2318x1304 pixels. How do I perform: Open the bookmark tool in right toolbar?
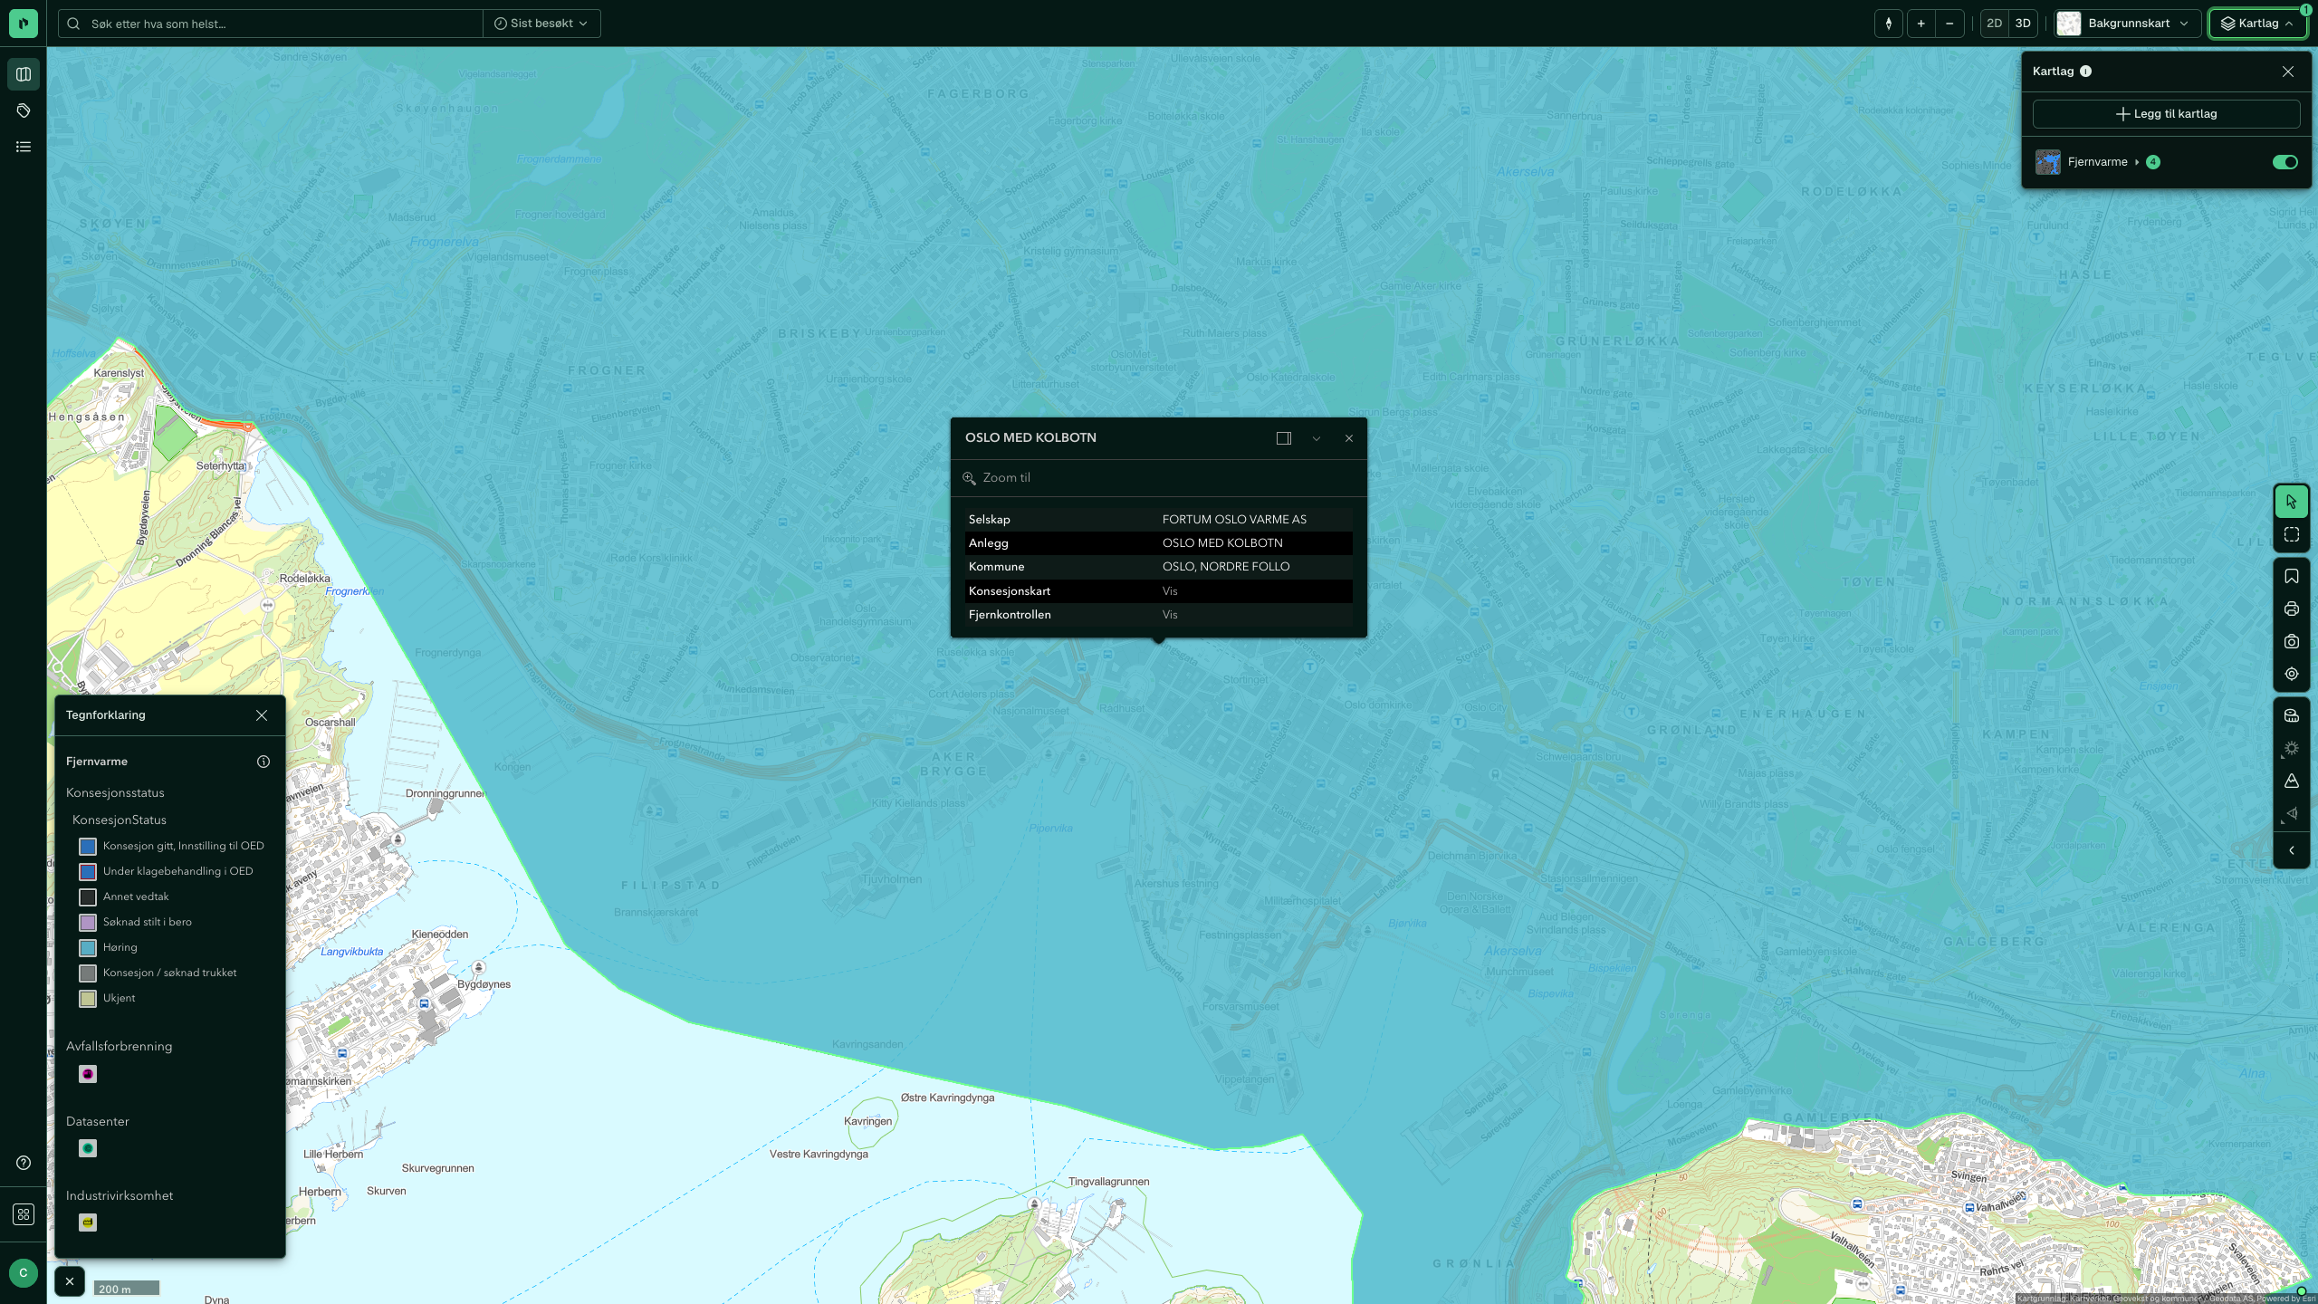point(2291,576)
